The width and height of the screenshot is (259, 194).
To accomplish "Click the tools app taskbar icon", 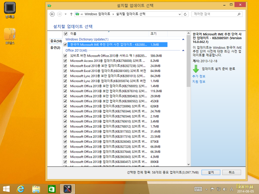I will [68, 189].
